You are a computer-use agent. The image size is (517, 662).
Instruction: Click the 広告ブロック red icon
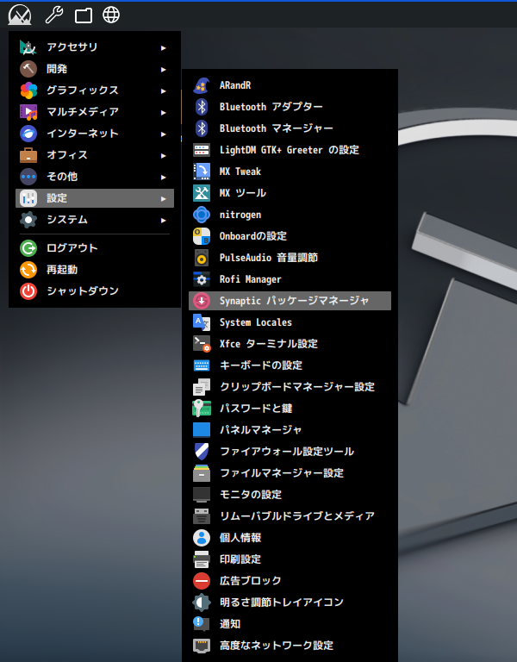(x=202, y=580)
